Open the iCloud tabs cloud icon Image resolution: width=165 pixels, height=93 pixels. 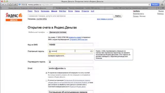[x=10, y=5]
